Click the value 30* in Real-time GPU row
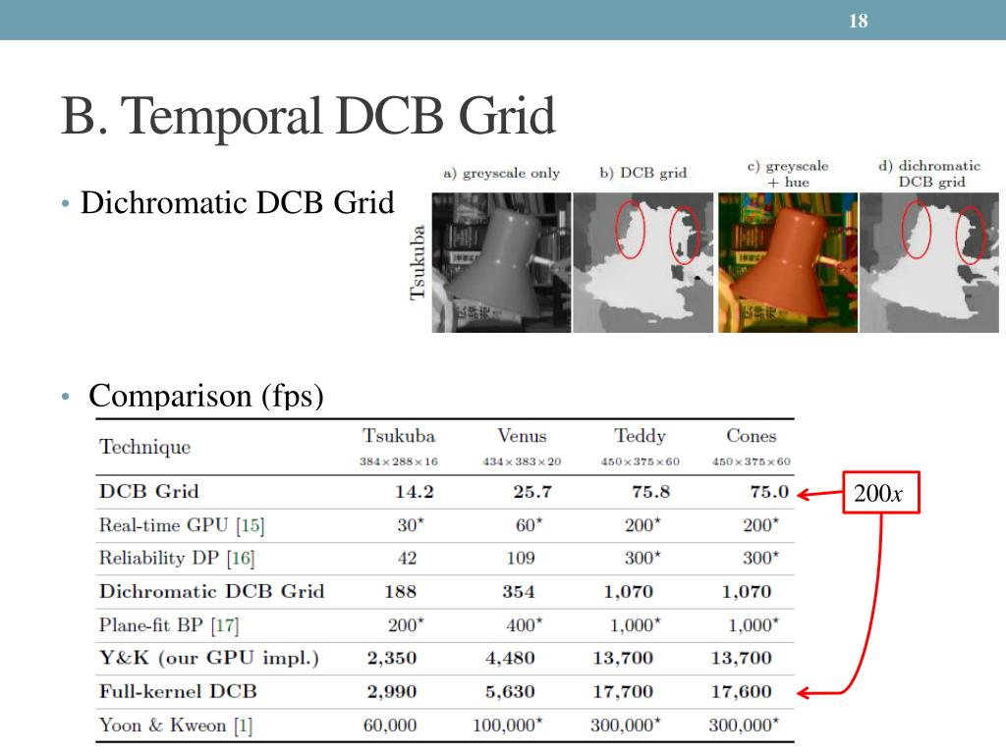 411,525
